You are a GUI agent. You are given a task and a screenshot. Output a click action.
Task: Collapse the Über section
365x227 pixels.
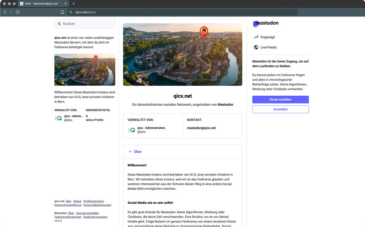coord(135,152)
